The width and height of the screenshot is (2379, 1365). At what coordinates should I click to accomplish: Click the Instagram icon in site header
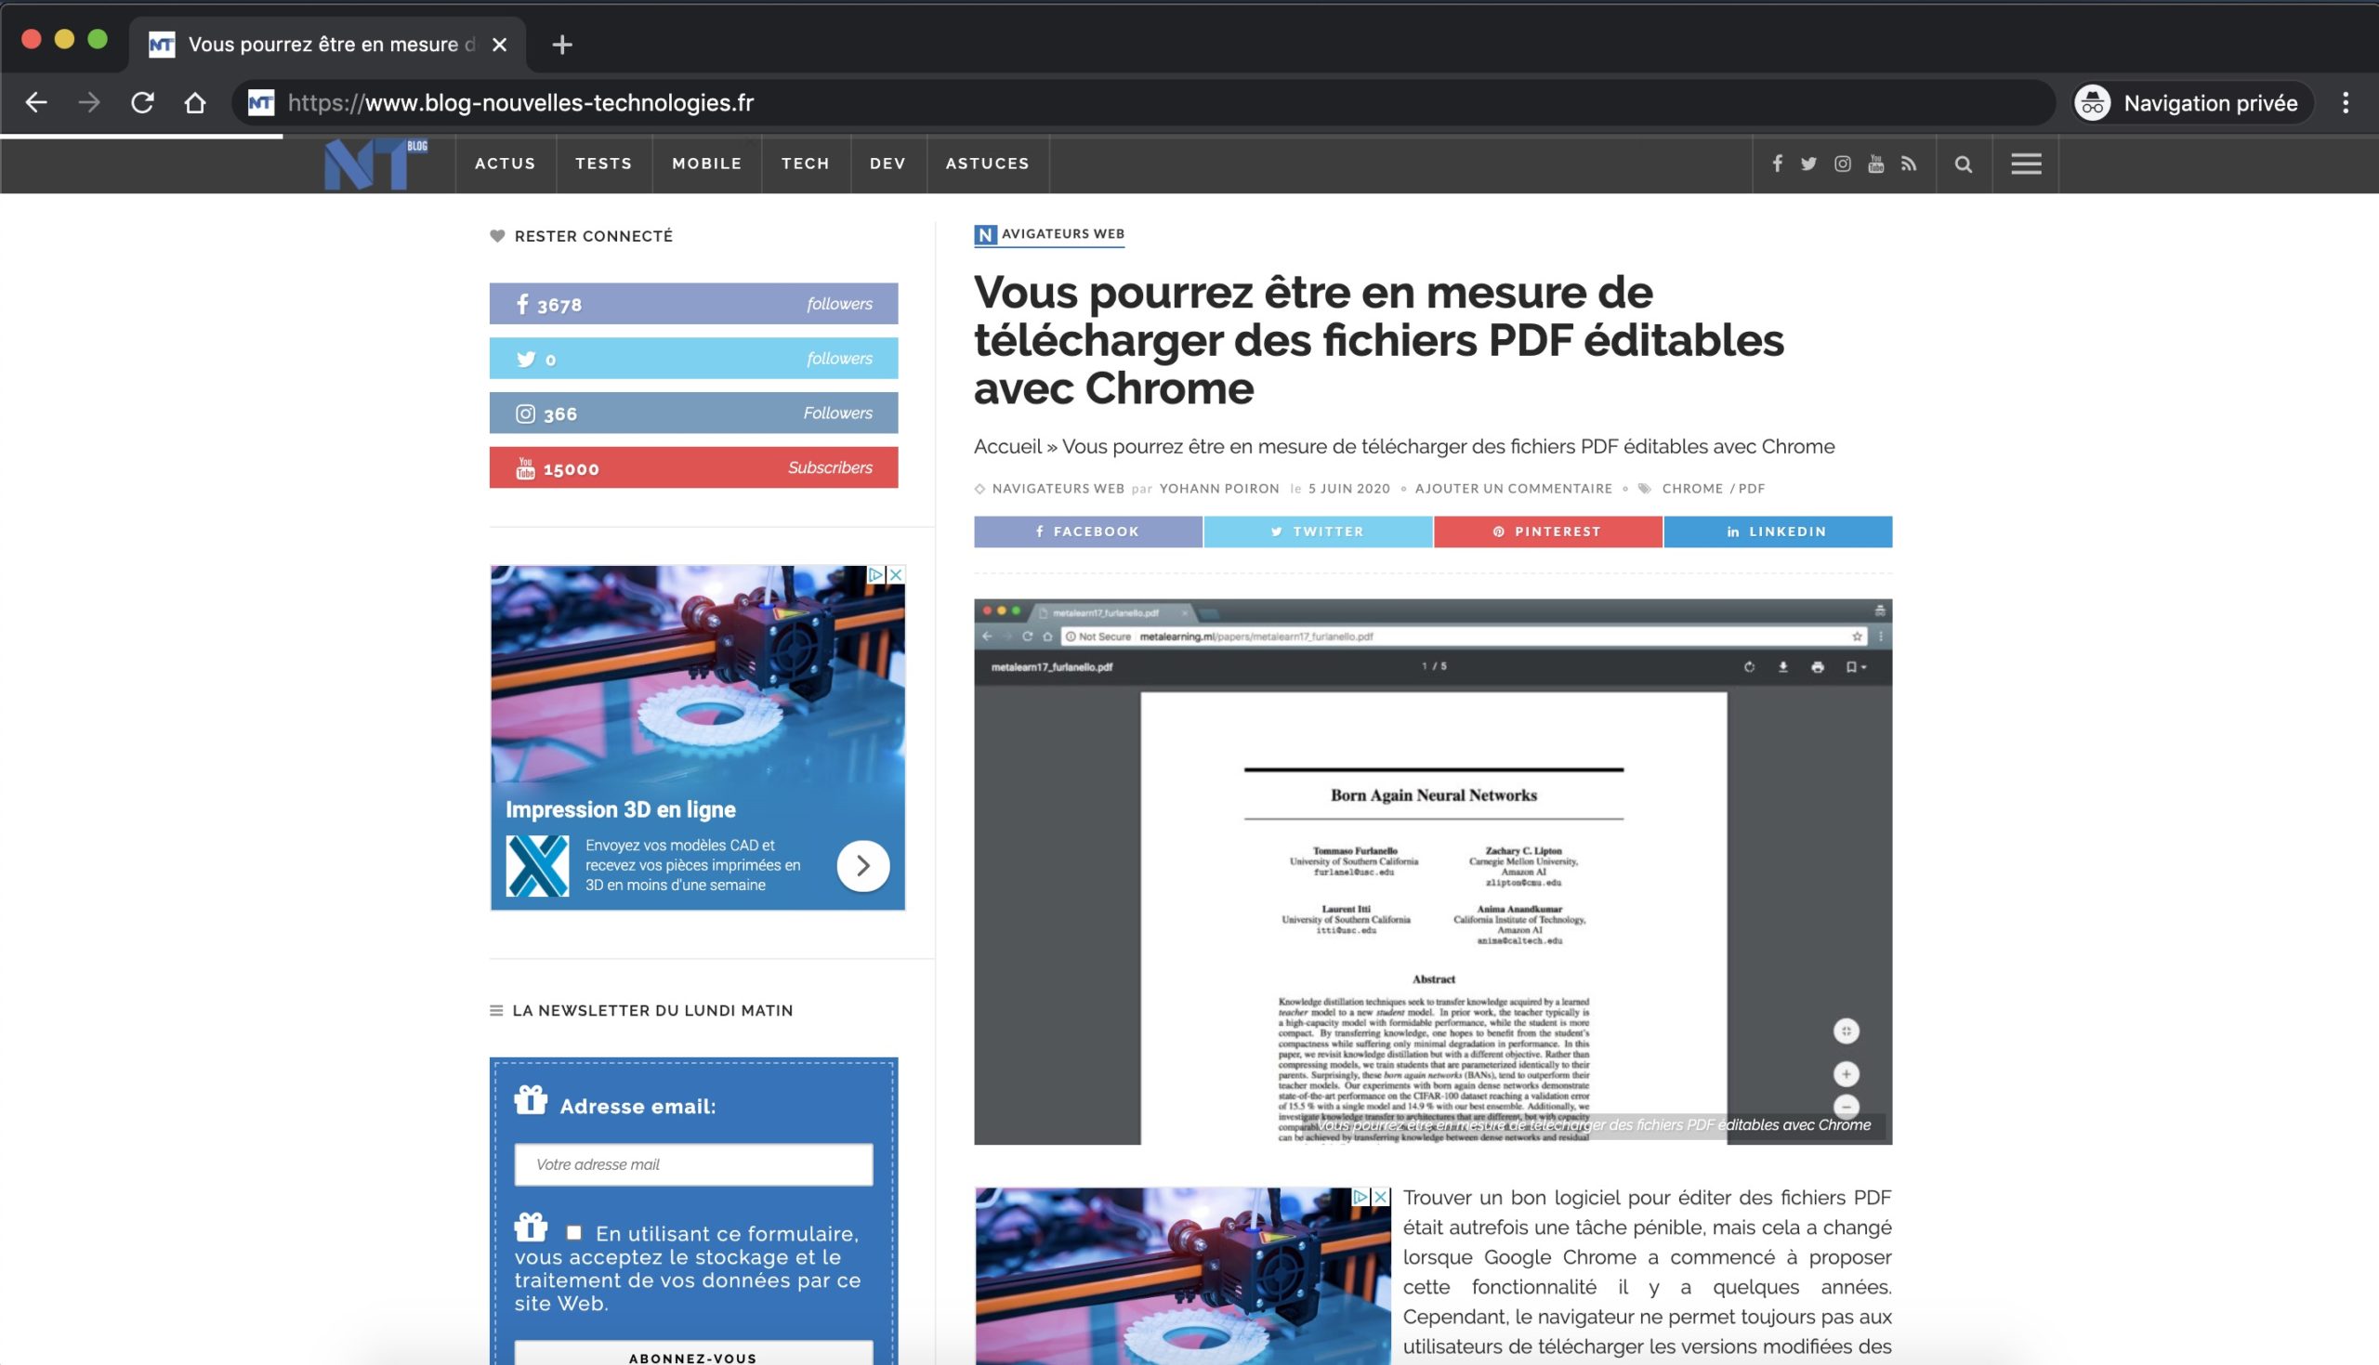1842,164
